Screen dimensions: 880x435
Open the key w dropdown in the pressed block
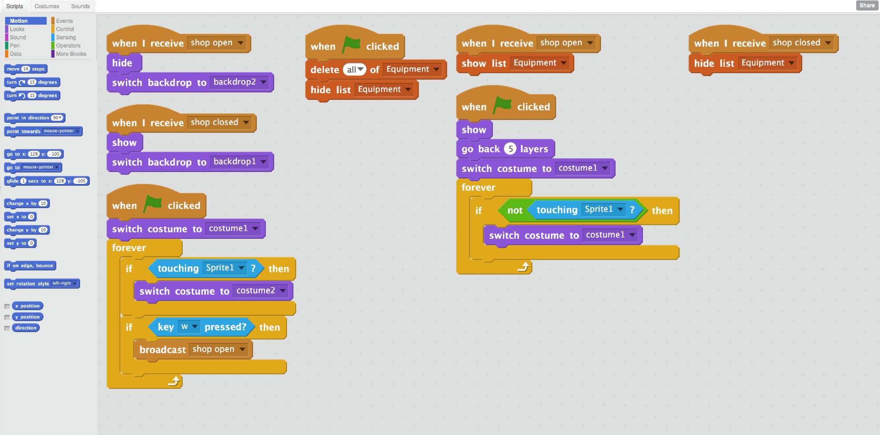coord(195,327)
